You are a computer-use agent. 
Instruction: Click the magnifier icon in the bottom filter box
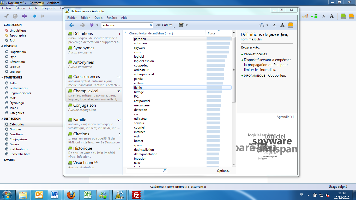click(165, 171)
